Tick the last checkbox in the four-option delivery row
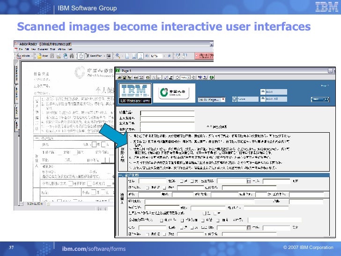Screen dimensions: 341x256 (218, 220)
